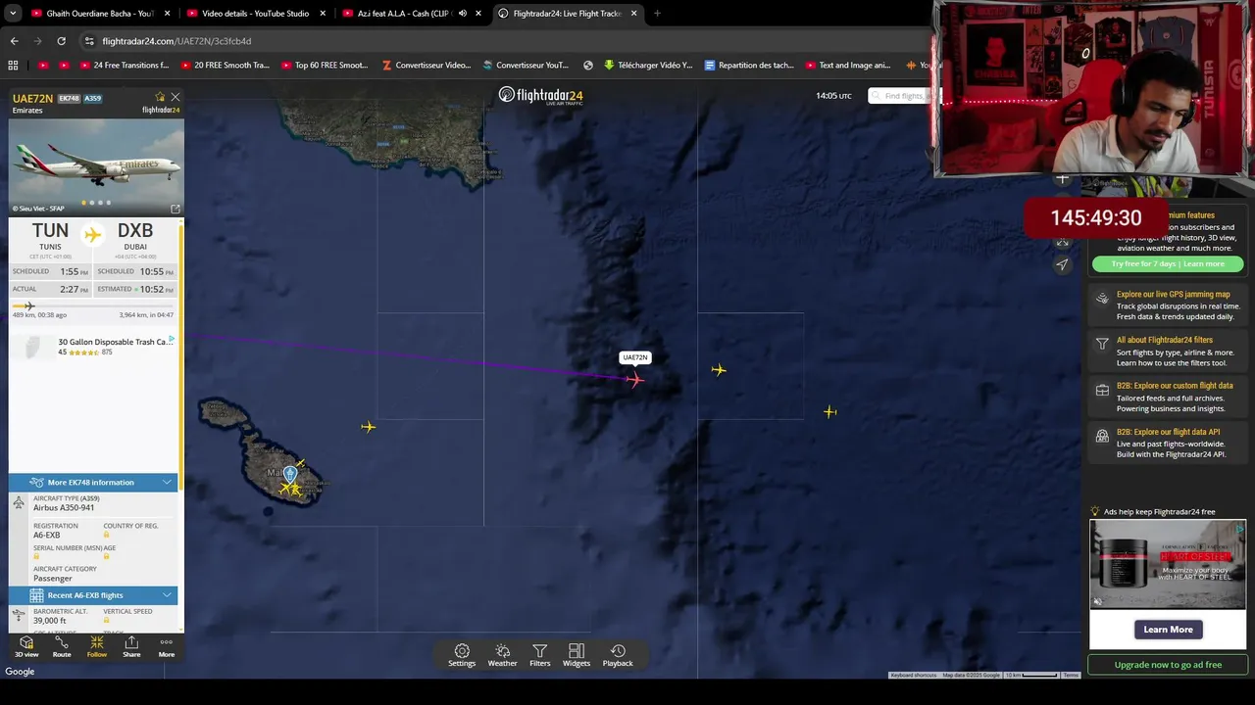The height and width of the screenshot is (705, 1255).
Task: Open Télécharger Vidéo bookmark
Action: pyautogui.click(x=647, y=66)
